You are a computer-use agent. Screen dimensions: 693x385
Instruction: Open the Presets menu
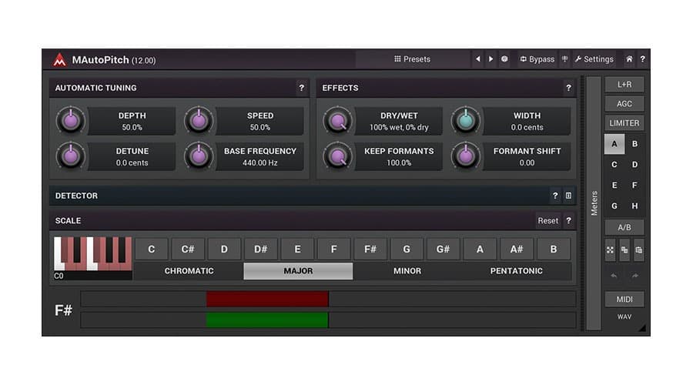(413, 59)
